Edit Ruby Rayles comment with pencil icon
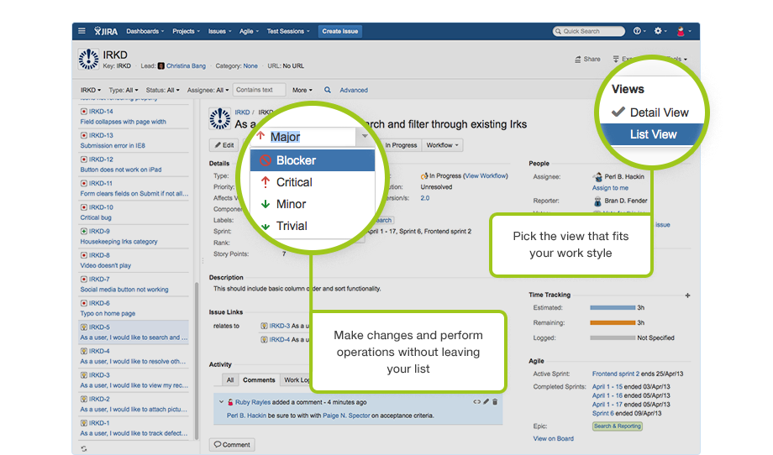Screen dimensions: 773x455 pyautogui.click(x=486, y=401)
